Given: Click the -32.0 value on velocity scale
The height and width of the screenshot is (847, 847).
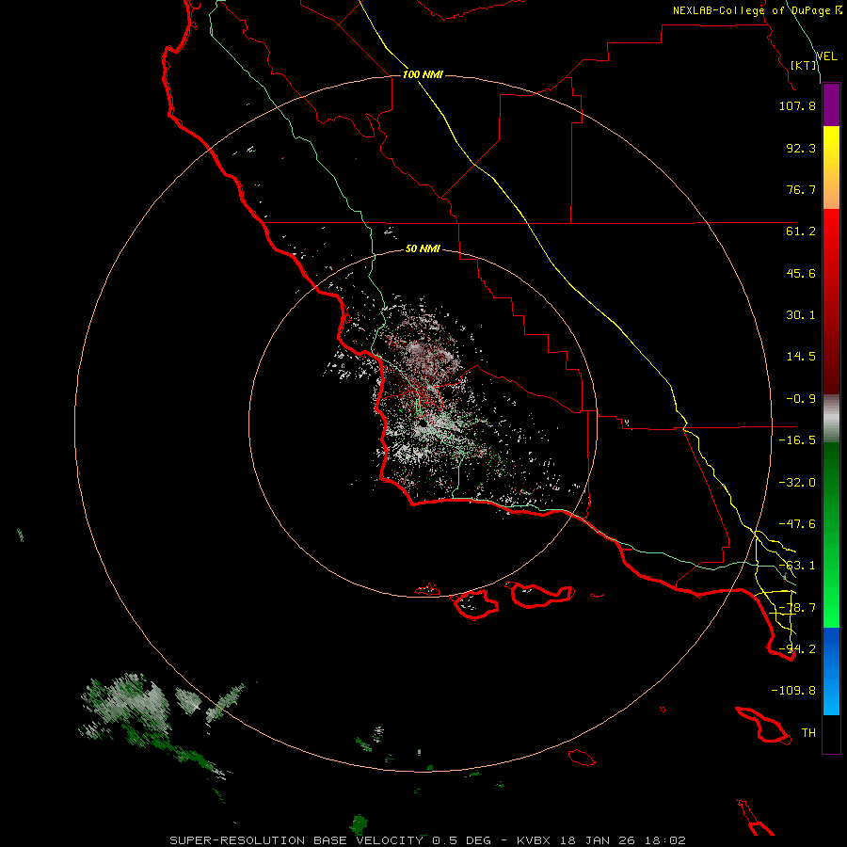Looking at the screenshot, I should pyautogui.click(x=797, y=483).
